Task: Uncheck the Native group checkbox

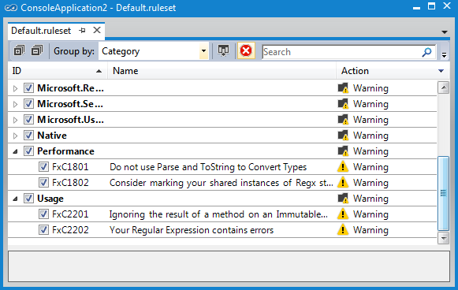Action: [x=28, y=136]
